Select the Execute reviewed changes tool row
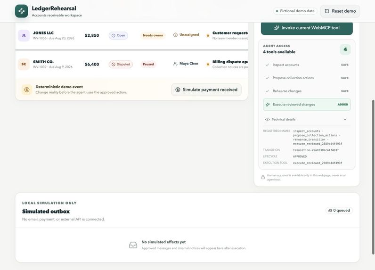 click(307, 105)
